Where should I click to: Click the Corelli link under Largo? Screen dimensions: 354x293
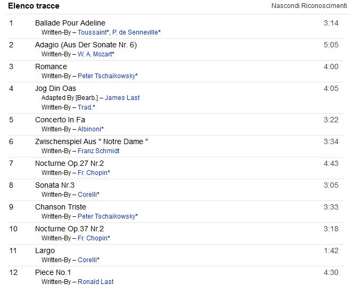pos(87,259)
